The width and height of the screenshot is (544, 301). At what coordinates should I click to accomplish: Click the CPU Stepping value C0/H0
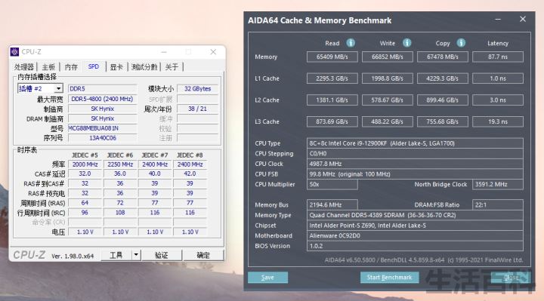(415, 153)
